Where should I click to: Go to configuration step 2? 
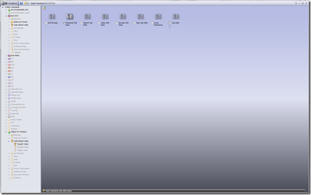coord(47,4)
